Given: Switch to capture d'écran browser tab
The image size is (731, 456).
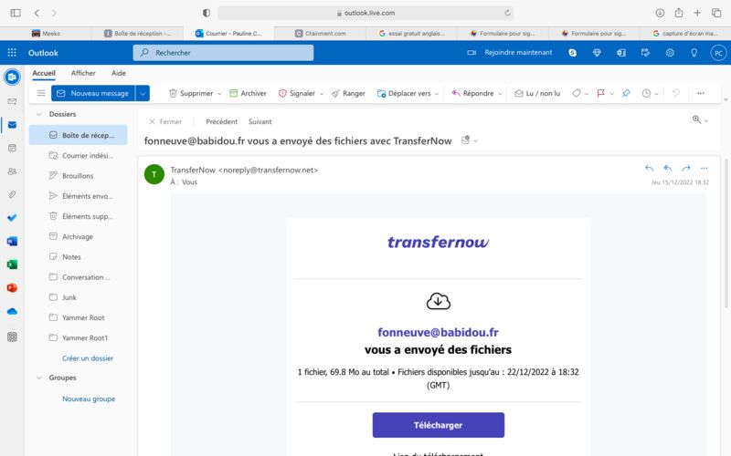Looking at the screenshot, I should [685, 34].
